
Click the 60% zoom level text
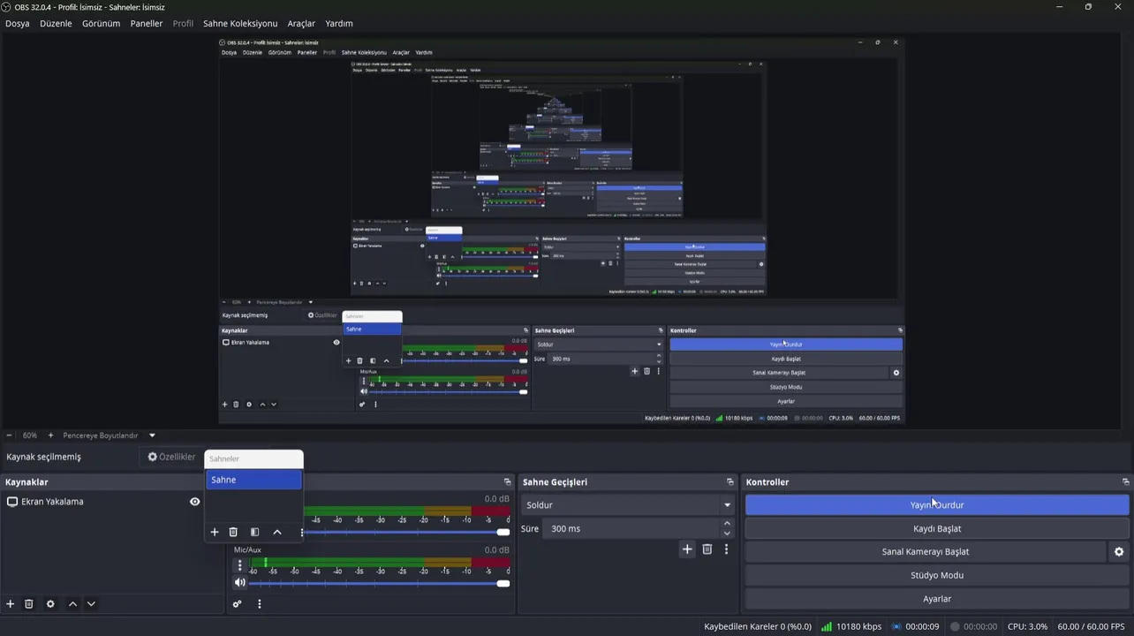pos(30,435)
